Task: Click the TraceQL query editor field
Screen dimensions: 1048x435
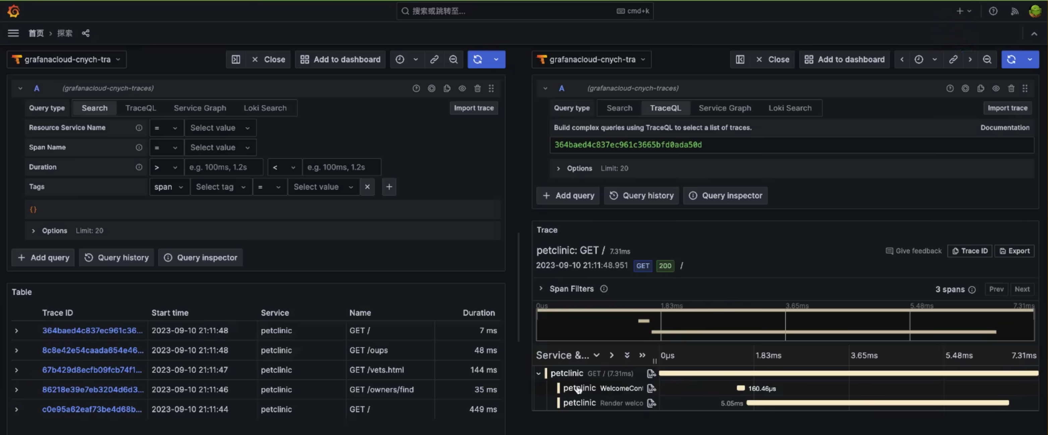Action: click(791, 145)
